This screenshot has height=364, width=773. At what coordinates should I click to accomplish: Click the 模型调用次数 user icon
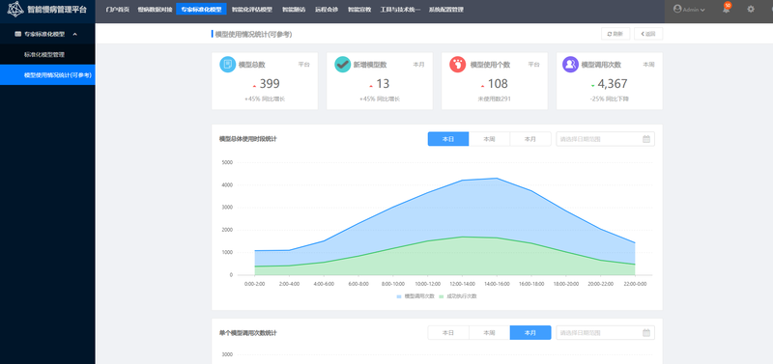570,65
